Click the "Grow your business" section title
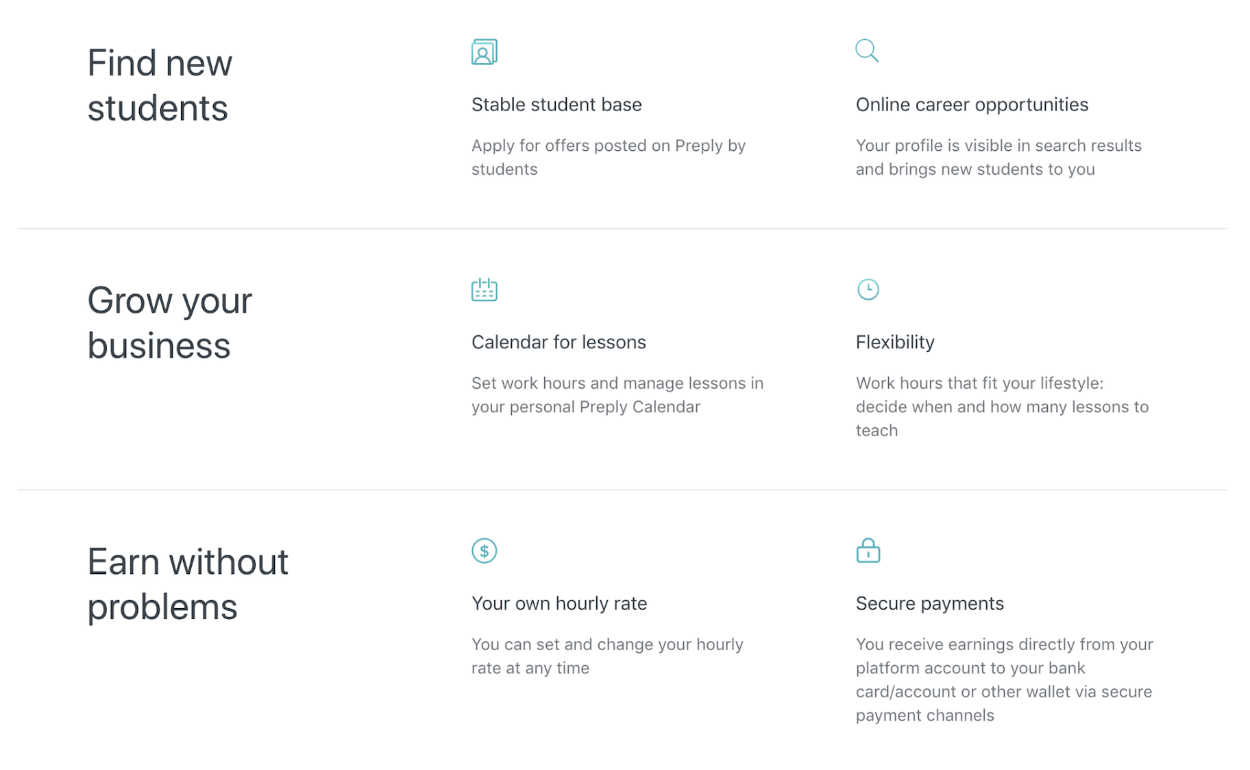 (x=169, y=323)
